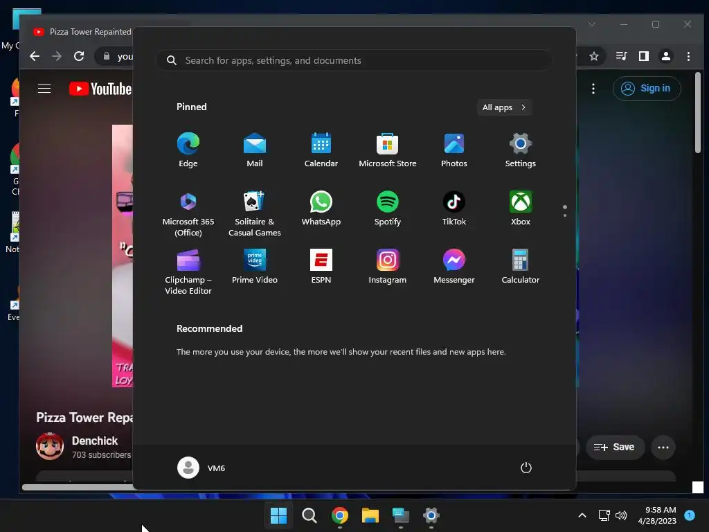Launch Instagram

(x=388, y=267)
